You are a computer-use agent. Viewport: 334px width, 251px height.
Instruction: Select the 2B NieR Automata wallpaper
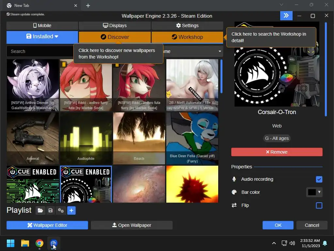[x=192, y=85]
